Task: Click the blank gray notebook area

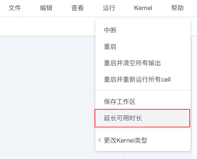Action: tap(48, 98)
